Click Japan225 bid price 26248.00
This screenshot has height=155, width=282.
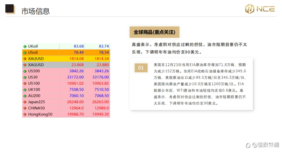[x=75, y=102]
